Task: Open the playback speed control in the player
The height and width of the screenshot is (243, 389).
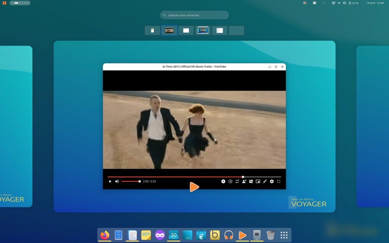Action: [230, 181]
